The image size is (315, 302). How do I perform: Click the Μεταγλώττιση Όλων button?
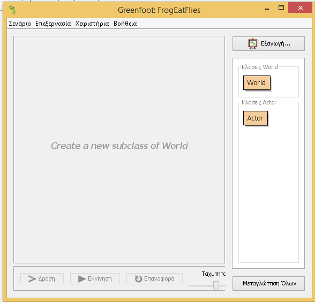[268, 283]
